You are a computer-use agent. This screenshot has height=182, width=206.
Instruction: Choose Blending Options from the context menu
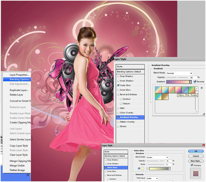(20, 79)
